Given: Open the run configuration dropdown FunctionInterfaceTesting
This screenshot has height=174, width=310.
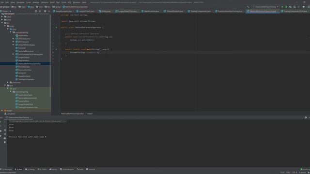Looking at the screenshot, I should (265, 7).
